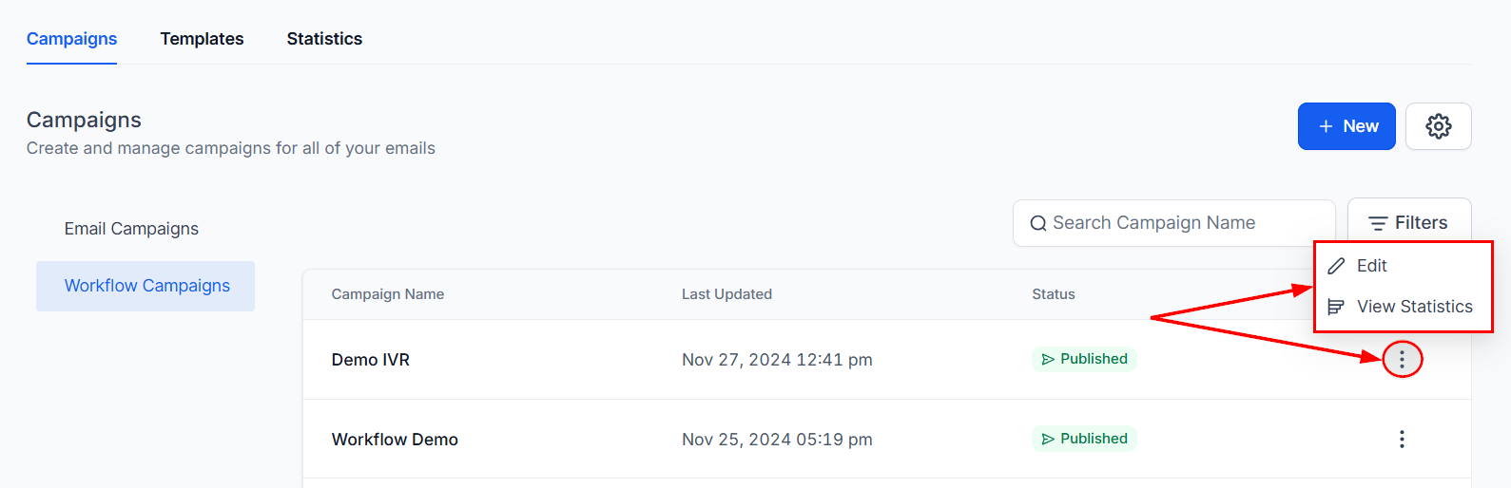Open the Filters dropdown

click(x=1409, y=223)
